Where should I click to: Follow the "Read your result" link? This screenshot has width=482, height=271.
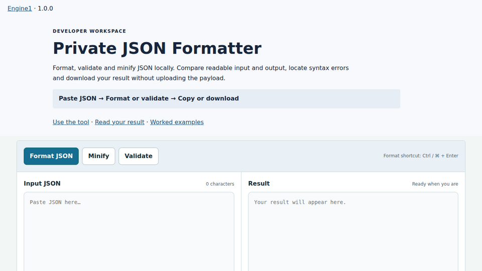click(119, 122)
